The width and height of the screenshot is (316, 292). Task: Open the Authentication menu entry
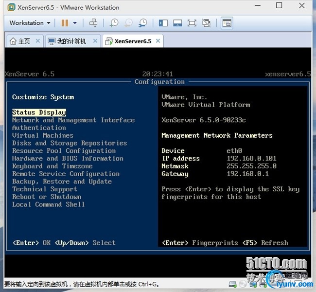click(39, 128)
